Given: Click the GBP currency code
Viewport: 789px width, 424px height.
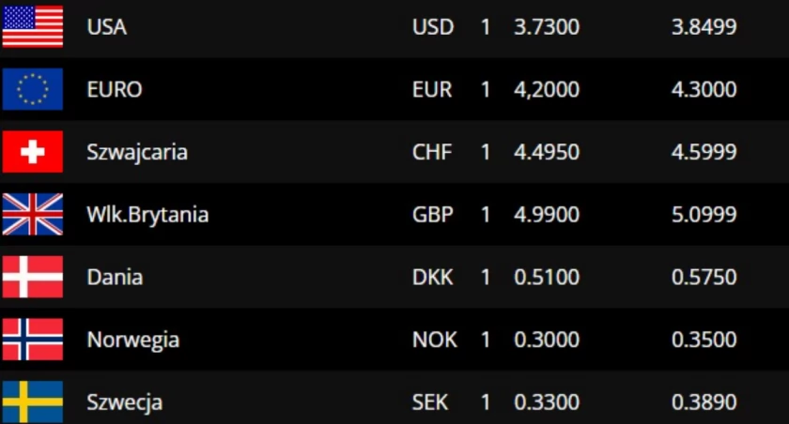Looking at the screenshot, I should coord(433,215).
